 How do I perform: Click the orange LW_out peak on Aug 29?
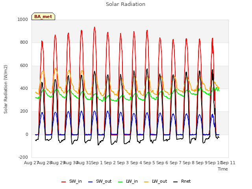click(56, 68)
